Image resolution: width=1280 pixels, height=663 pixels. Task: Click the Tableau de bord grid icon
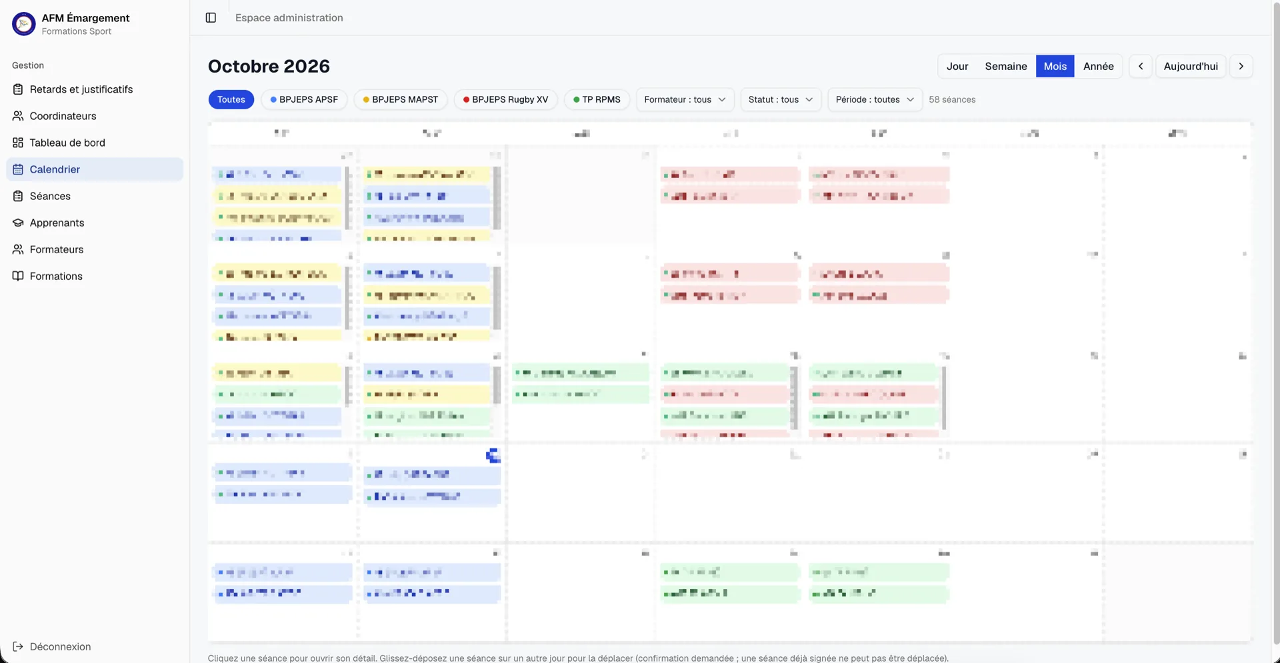coord(18,143)
